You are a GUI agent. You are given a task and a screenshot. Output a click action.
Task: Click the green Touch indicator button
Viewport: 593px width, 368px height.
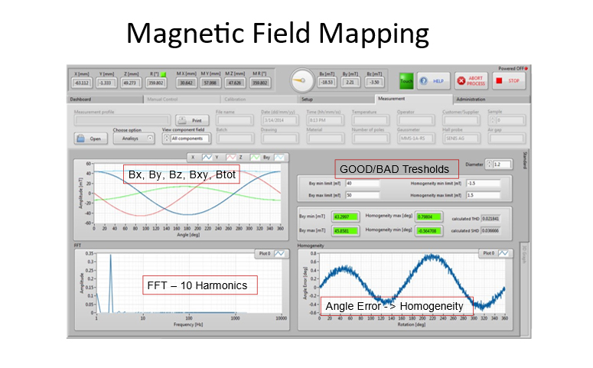click(406, 79)
